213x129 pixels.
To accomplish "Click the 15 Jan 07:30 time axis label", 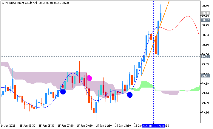I will pos(66,126).
